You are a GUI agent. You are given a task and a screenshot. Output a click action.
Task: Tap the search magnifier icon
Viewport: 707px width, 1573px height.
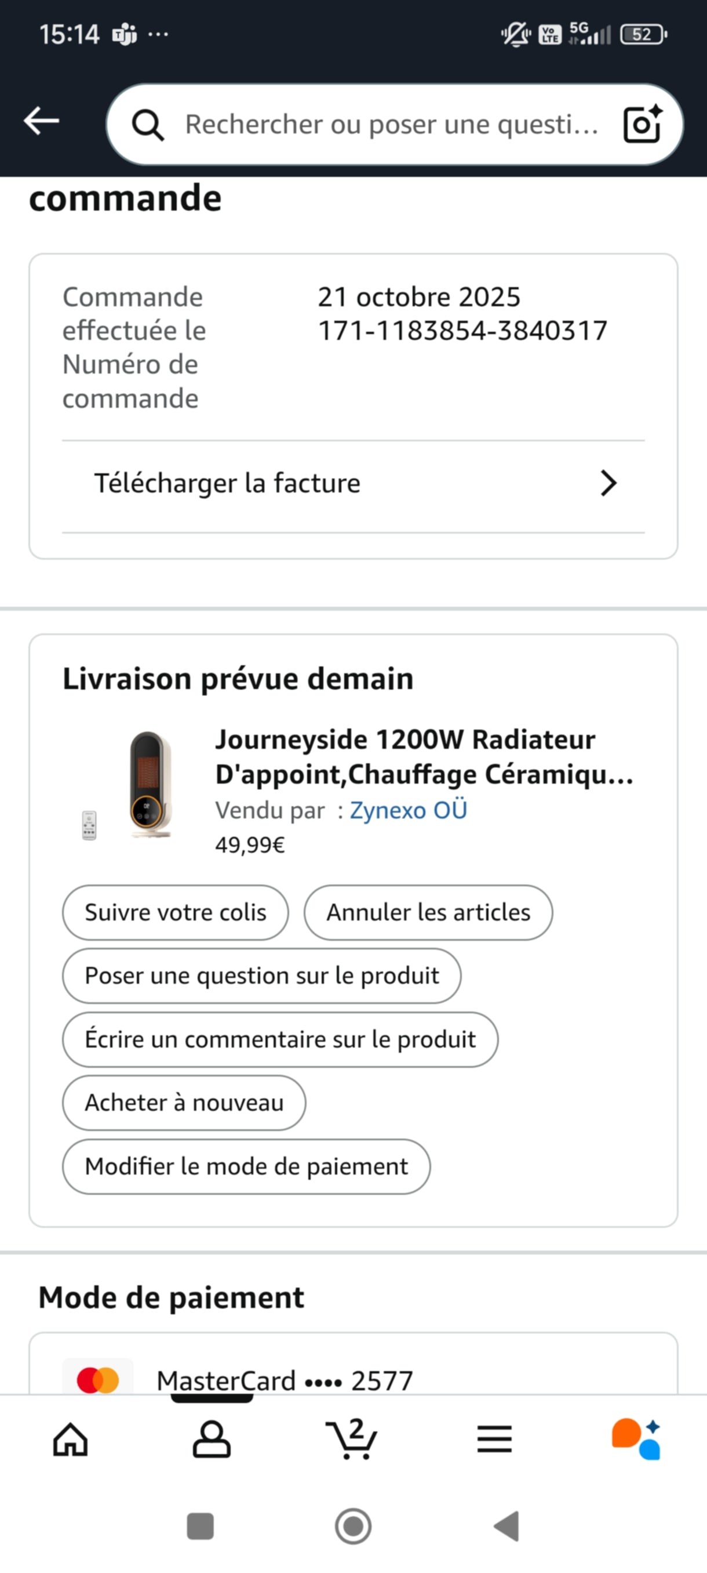coord(148,125)
